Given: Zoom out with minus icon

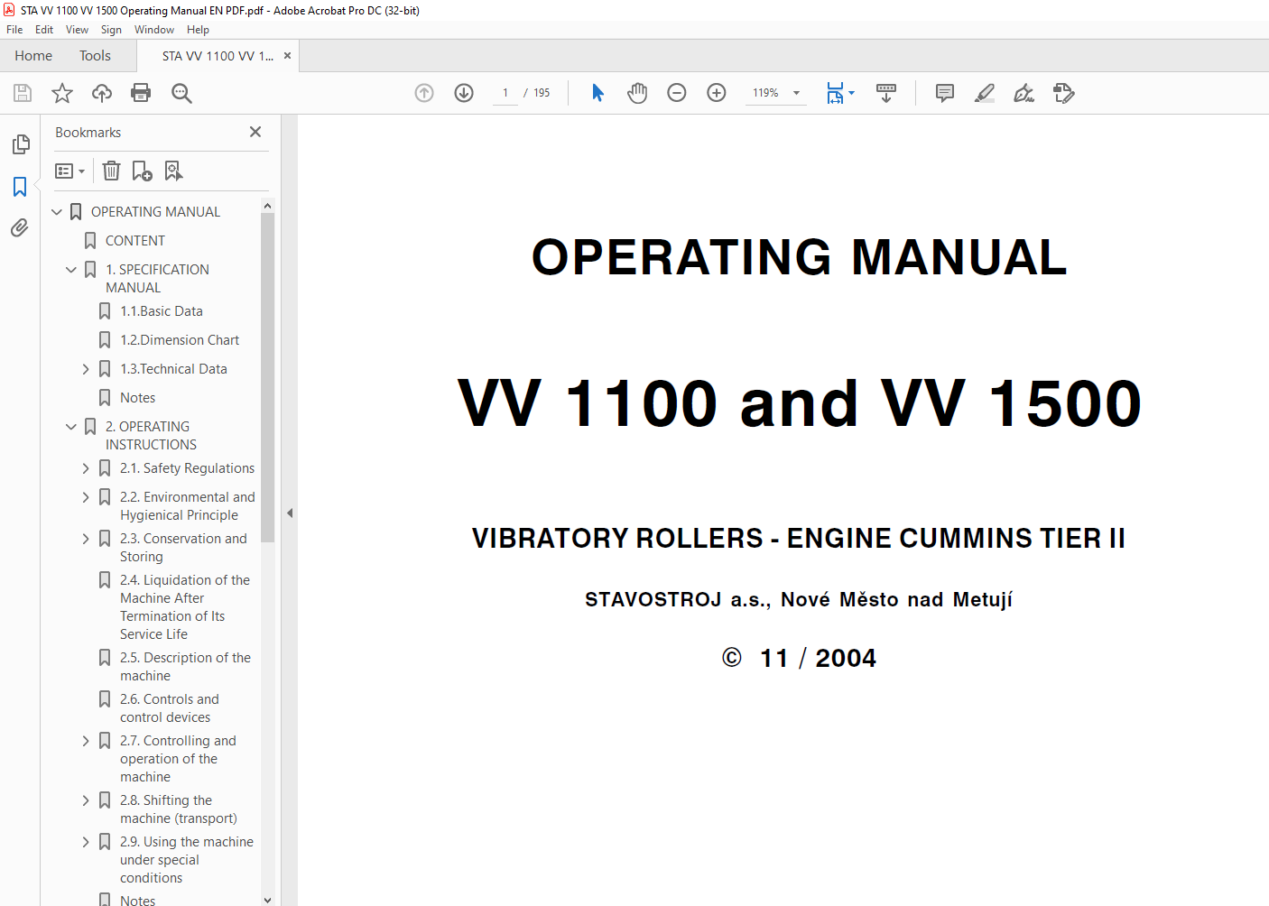Looking at the screenshot, I should pyautogui.click(x=677, y=93).
